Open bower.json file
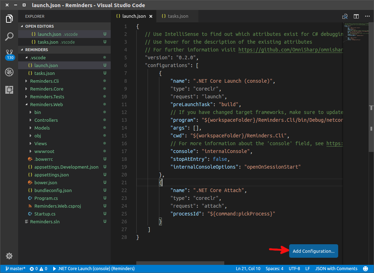Viewport: 374px width, 273px height. click(64, 182)
